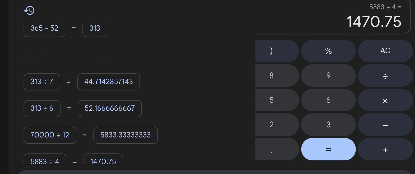Image resolution: width=415 pixels, height=174 pixels.
Task: Select history expression 70000 ÷ 12
Action: click(50, 135)
